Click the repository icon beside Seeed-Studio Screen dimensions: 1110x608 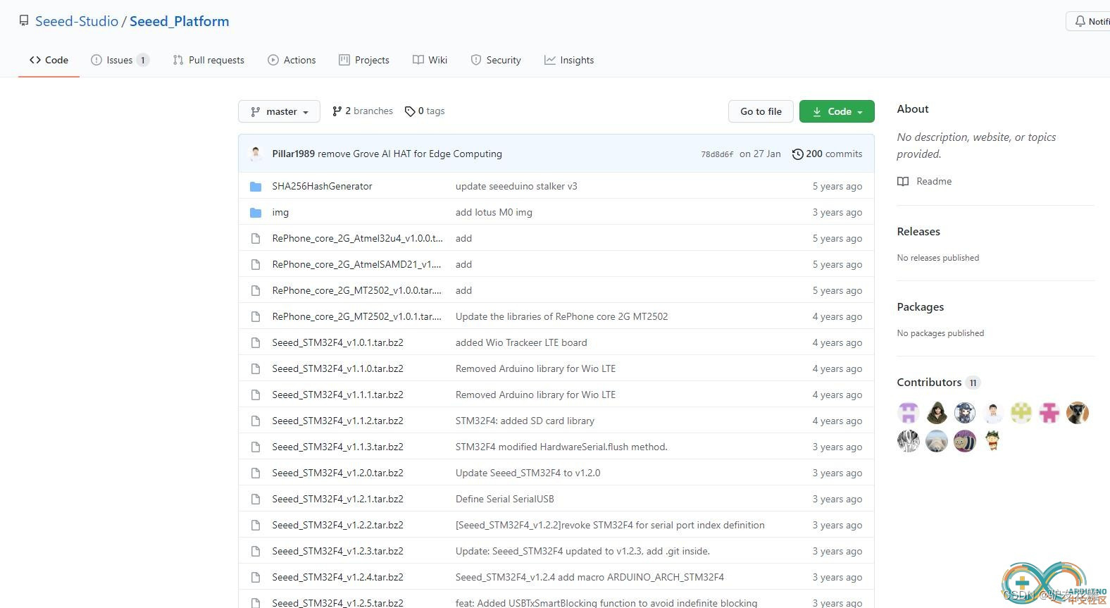click(x=24, y=21)
